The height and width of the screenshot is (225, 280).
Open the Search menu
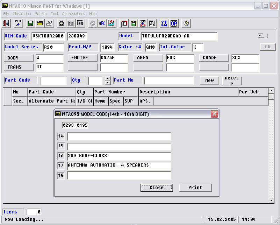[x=41, y=14]
